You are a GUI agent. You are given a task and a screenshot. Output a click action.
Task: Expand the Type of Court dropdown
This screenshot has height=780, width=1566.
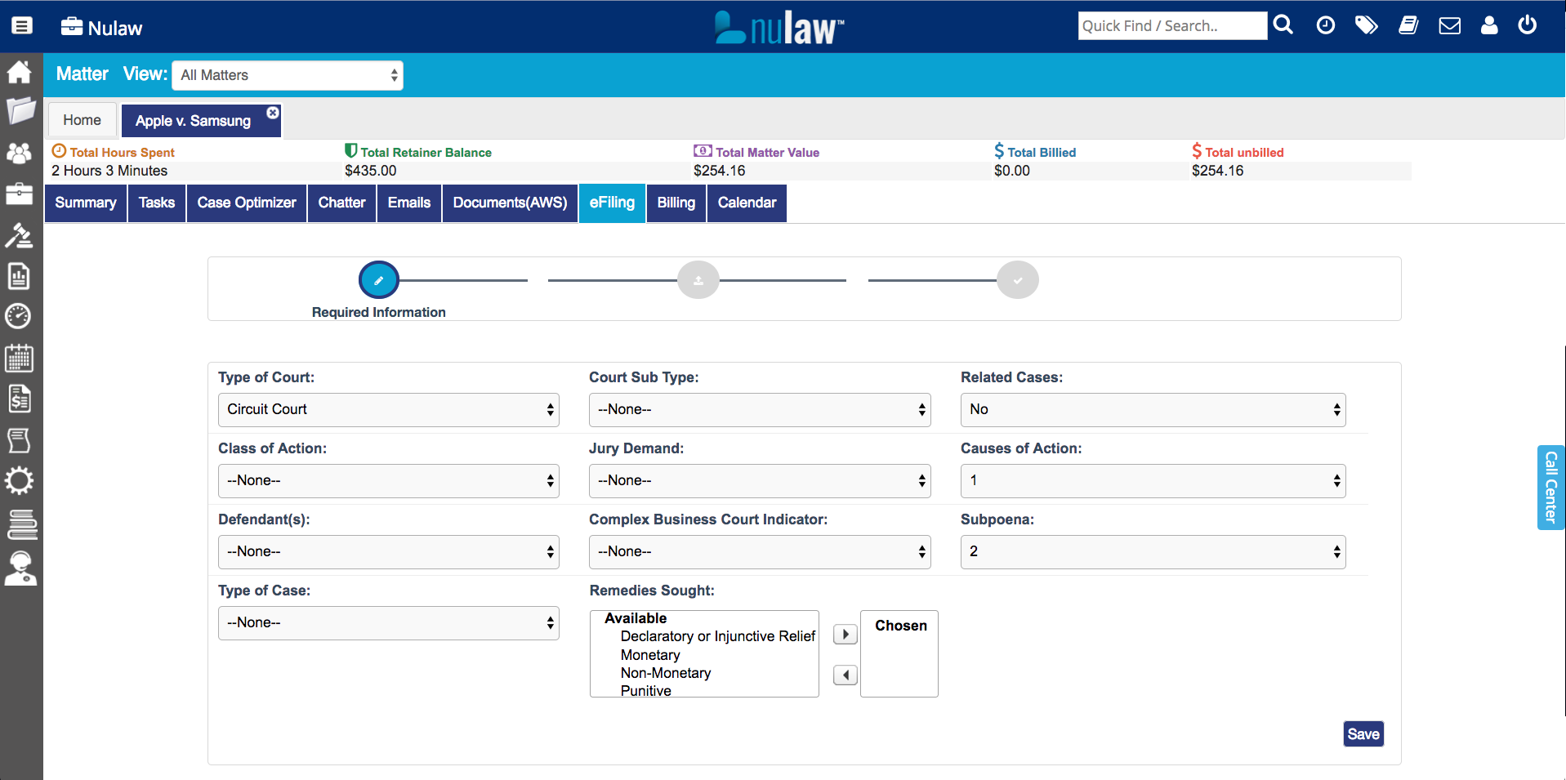388,410
